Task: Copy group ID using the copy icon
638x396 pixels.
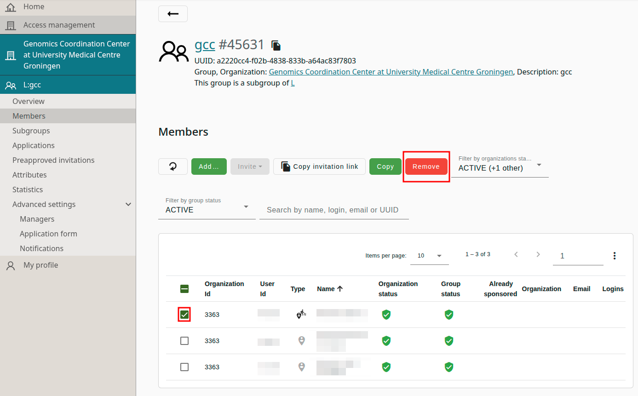Action: 276,45
